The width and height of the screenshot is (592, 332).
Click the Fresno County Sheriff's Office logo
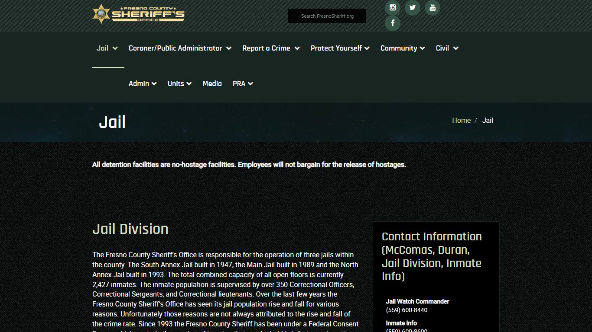[x=139, y=14]
